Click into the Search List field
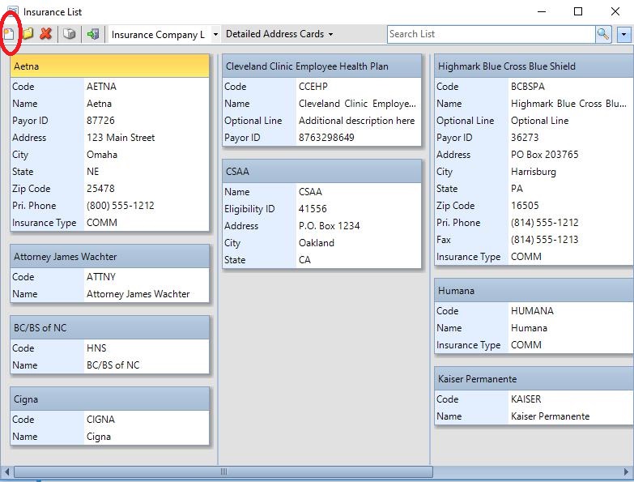Viewport: 634px width, 482px height. coord(491,34)
